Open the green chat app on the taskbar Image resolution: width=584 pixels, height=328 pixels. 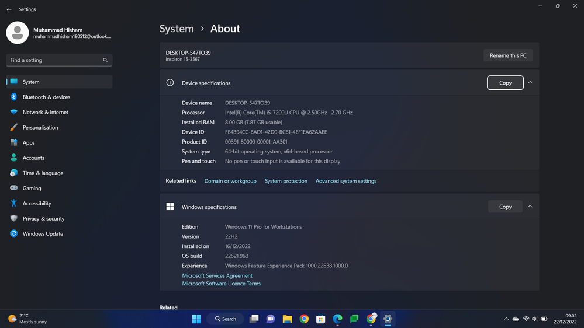click(x=354, y=319)
